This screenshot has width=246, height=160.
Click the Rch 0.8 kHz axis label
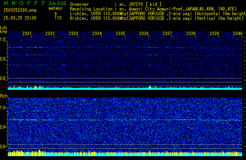click(x=3, y=147)
